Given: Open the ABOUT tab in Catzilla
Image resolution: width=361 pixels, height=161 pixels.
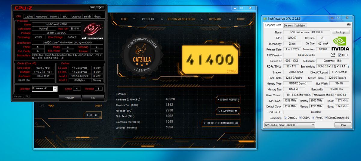Looking at the screenshot, I should (241, 19).
